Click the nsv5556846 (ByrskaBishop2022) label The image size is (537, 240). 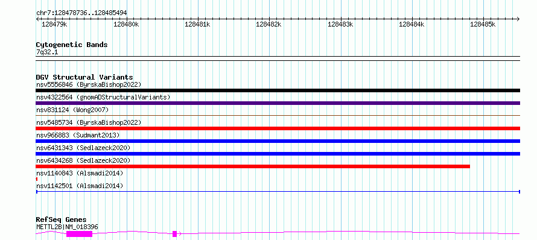89,84
